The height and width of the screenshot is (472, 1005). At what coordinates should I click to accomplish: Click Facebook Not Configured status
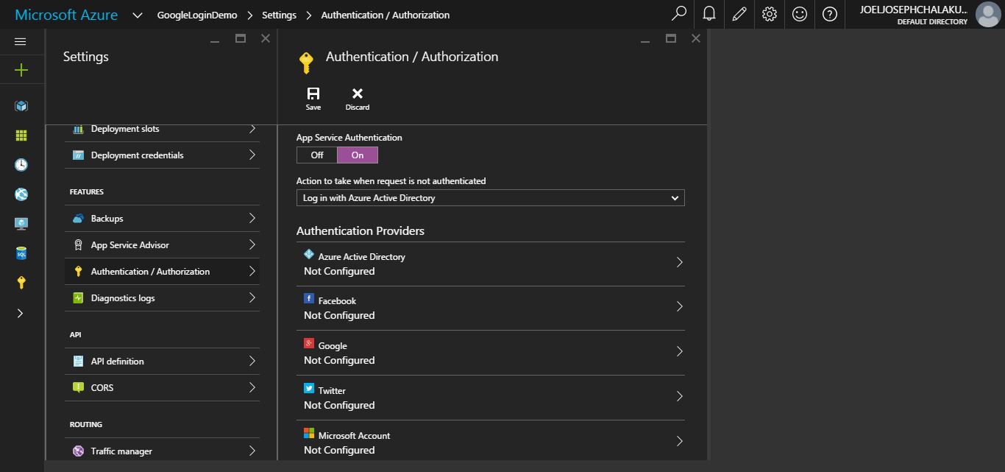pyautogui.click(x=339, y=315)
